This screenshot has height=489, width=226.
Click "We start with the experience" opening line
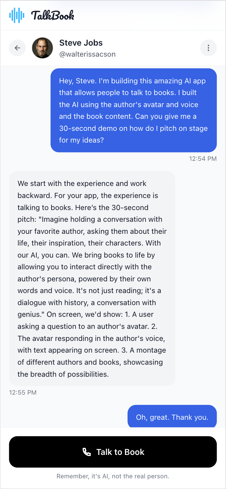coord(82,184)
